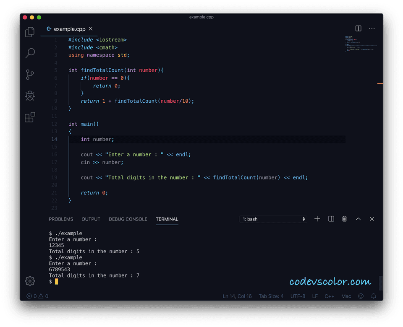
Task: Maximize the panel with the chevron-up toggle
Action: point(358,218)
